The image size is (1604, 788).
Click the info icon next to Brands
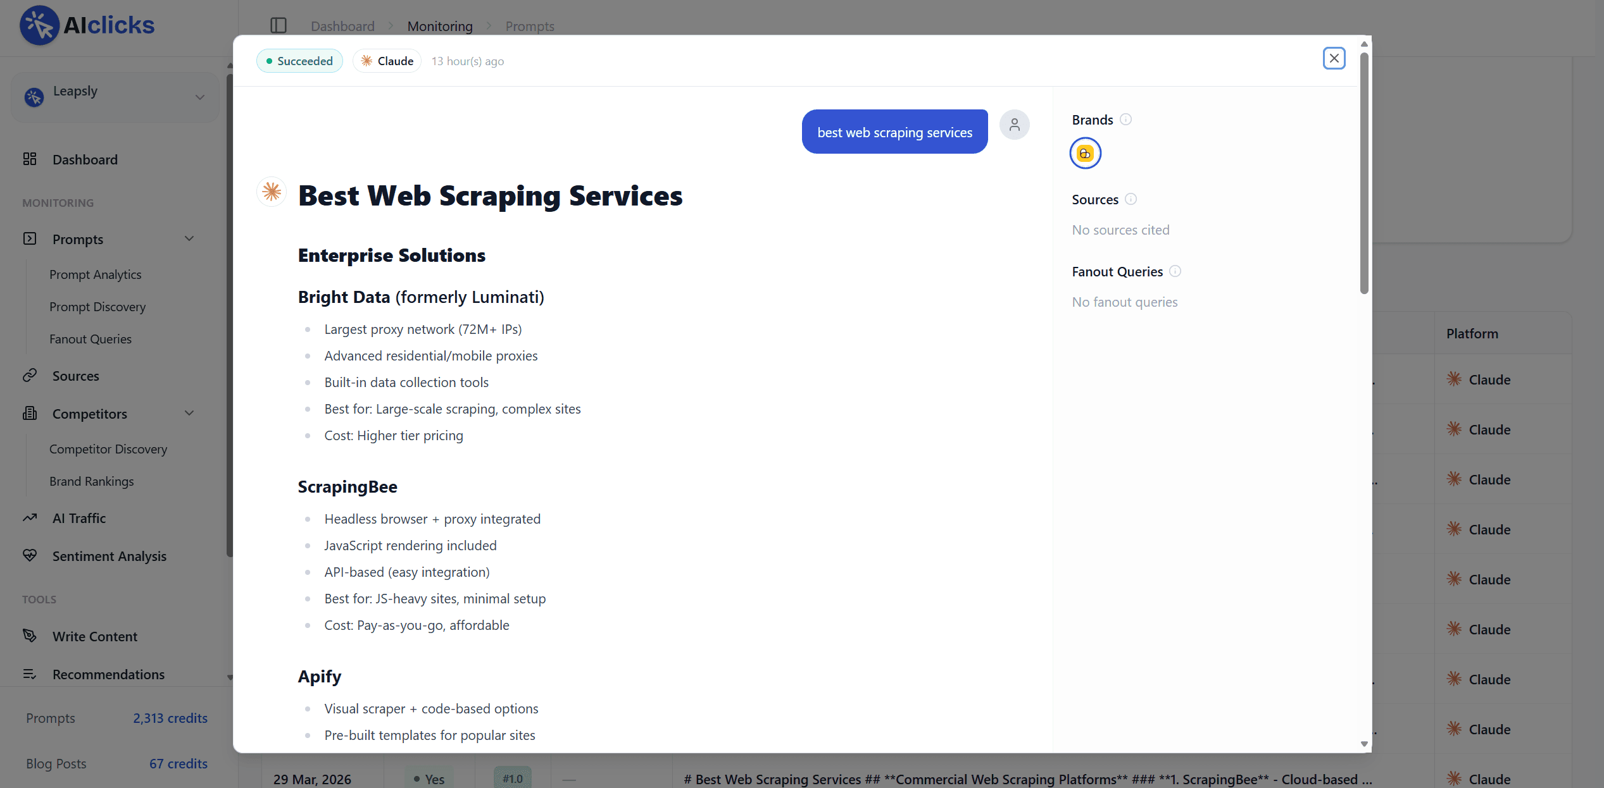click(1125, 120)
